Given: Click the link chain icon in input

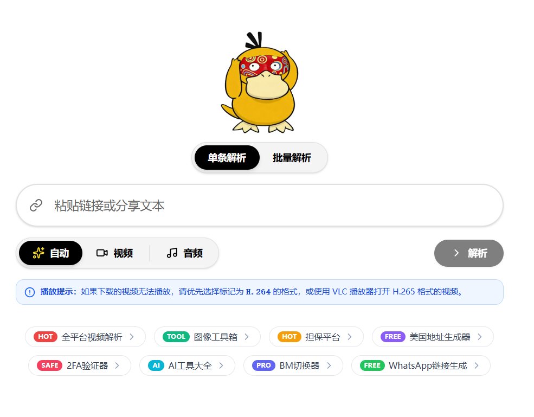Looking at the screenshot, I should click(36, 206).
